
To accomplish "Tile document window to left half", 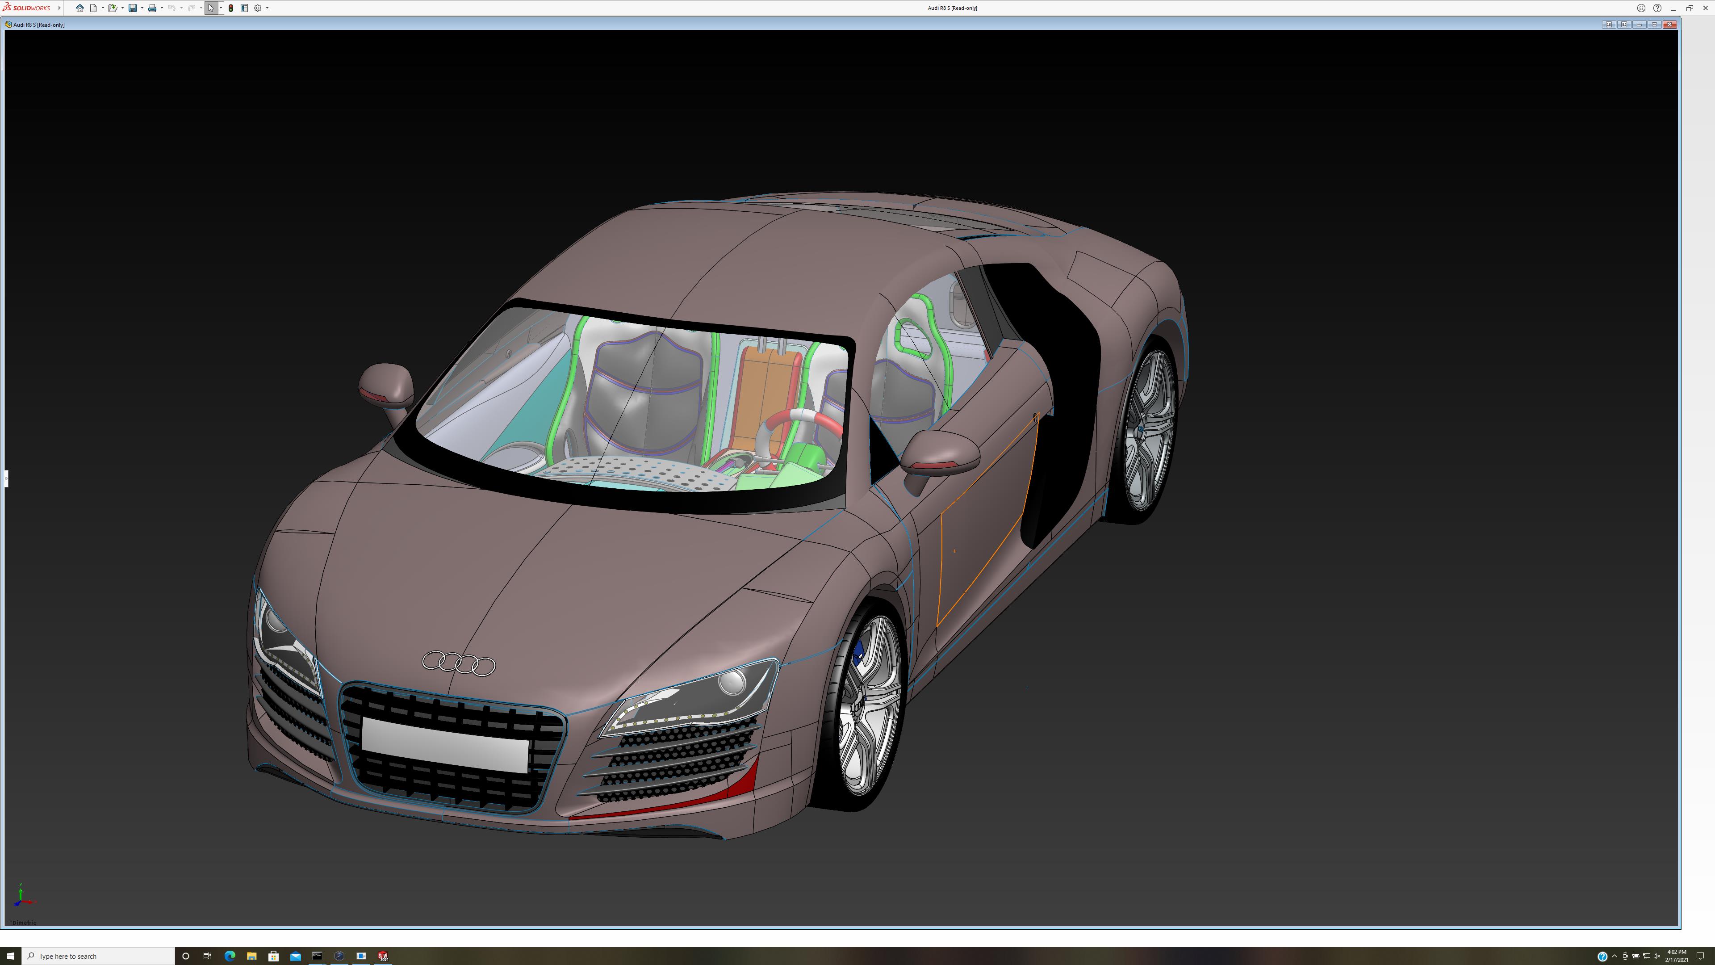I will 1608,25.
